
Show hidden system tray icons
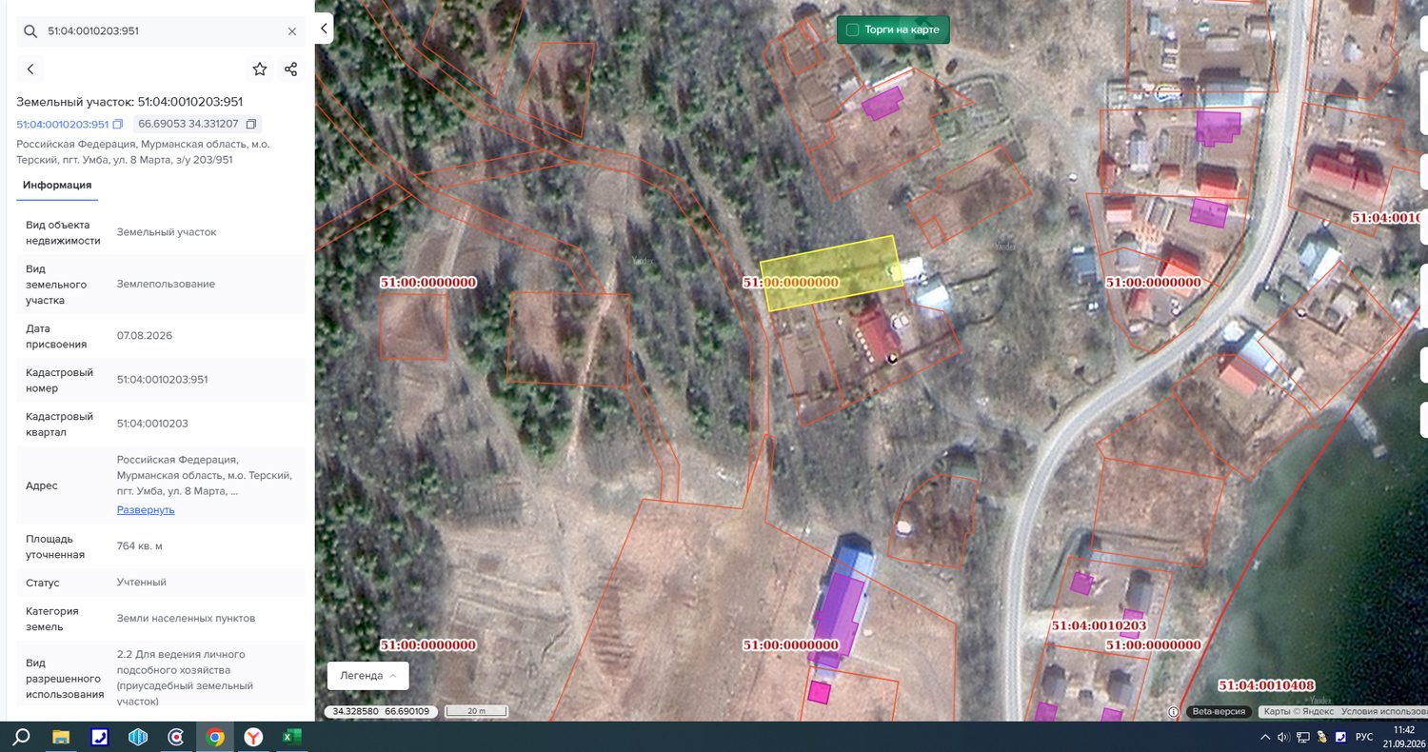click(x=1265, y=738)
